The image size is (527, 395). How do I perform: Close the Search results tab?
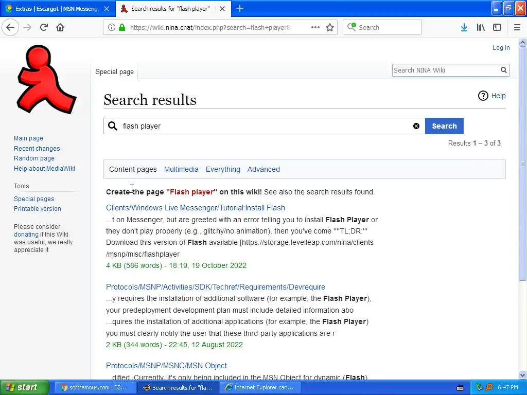tap(222, 9)
